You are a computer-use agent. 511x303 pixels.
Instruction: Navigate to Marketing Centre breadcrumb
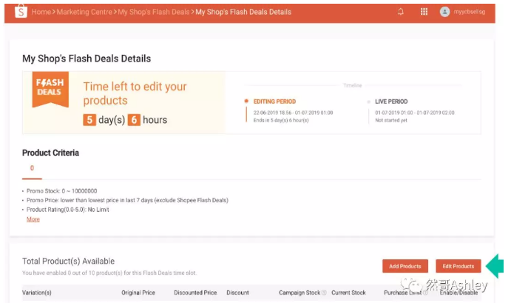point(84,12)
